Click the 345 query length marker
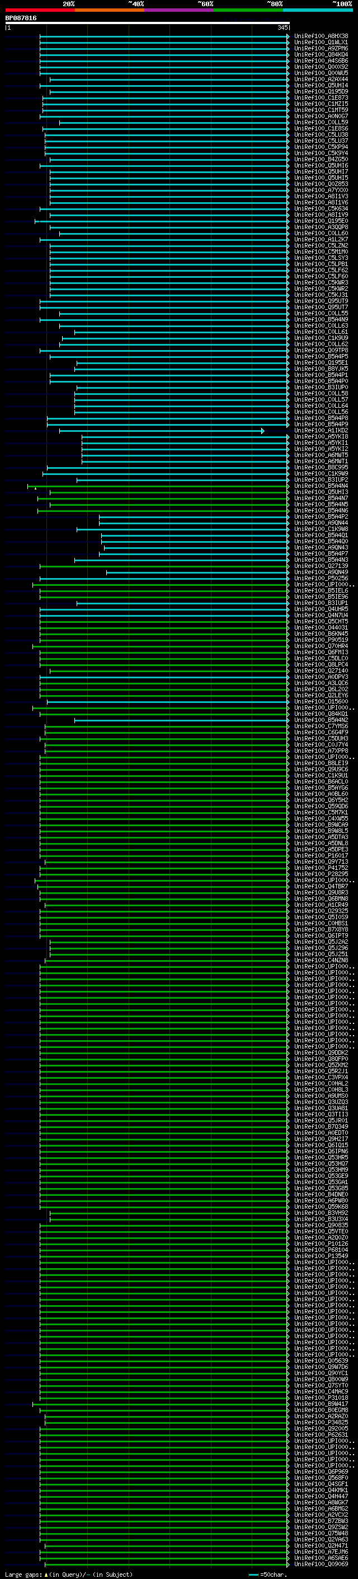Viewport: 358px width, 1579px height. click(x=282, y=27)
